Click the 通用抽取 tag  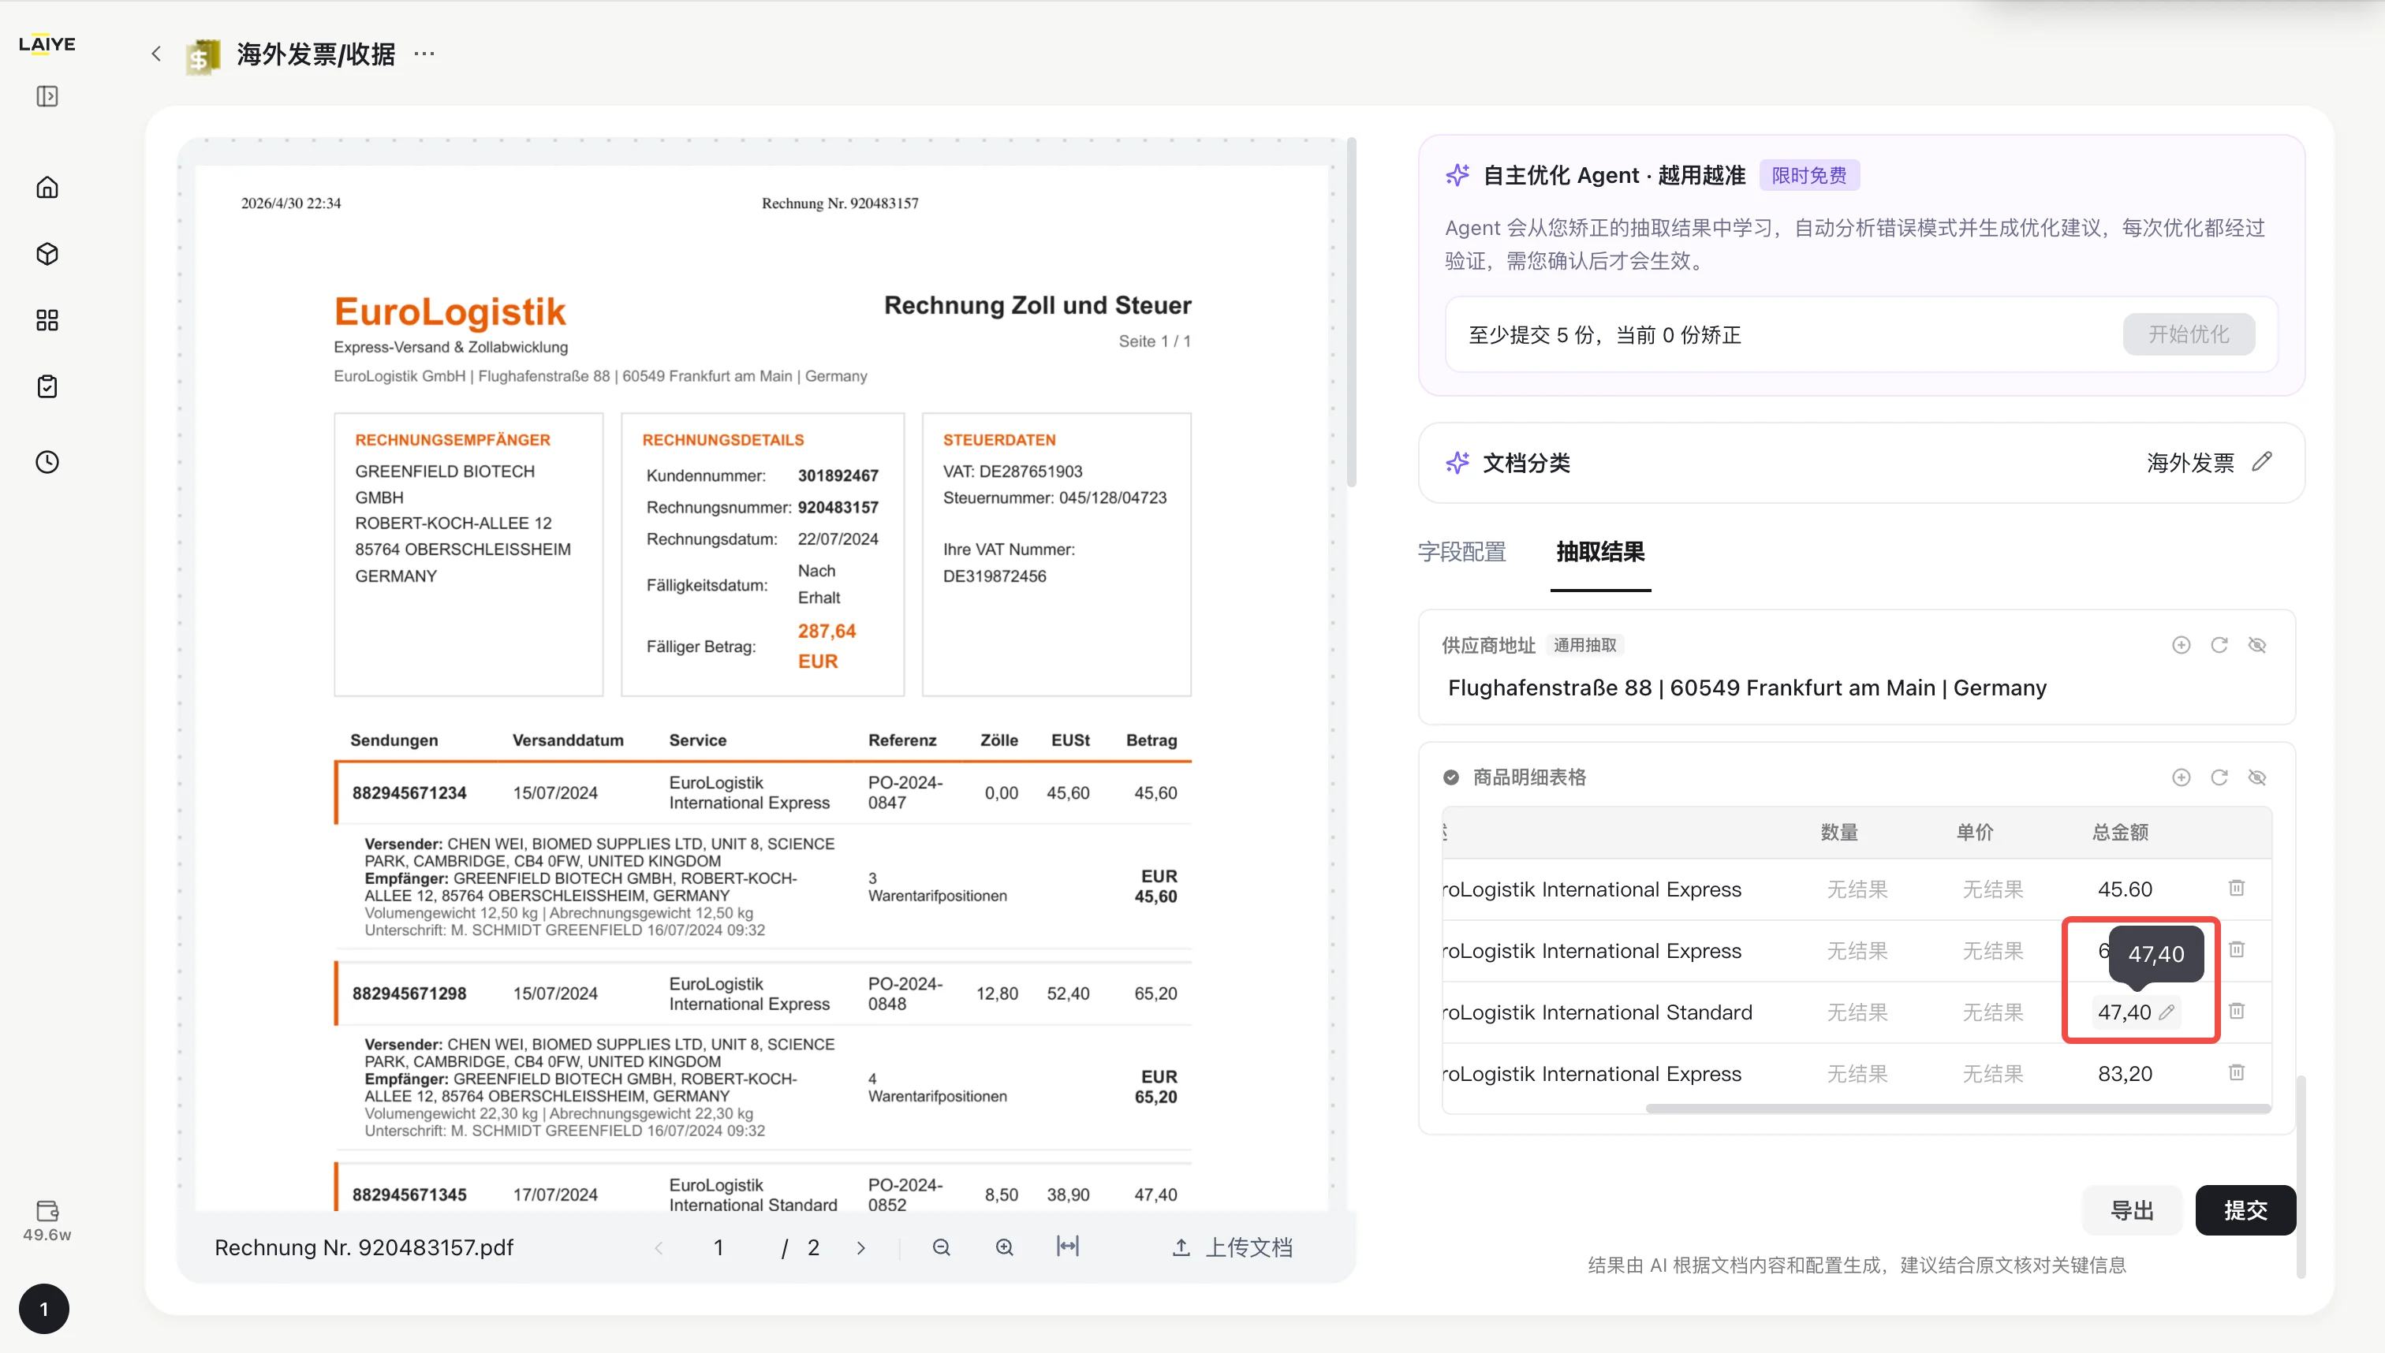(1584, 645)
